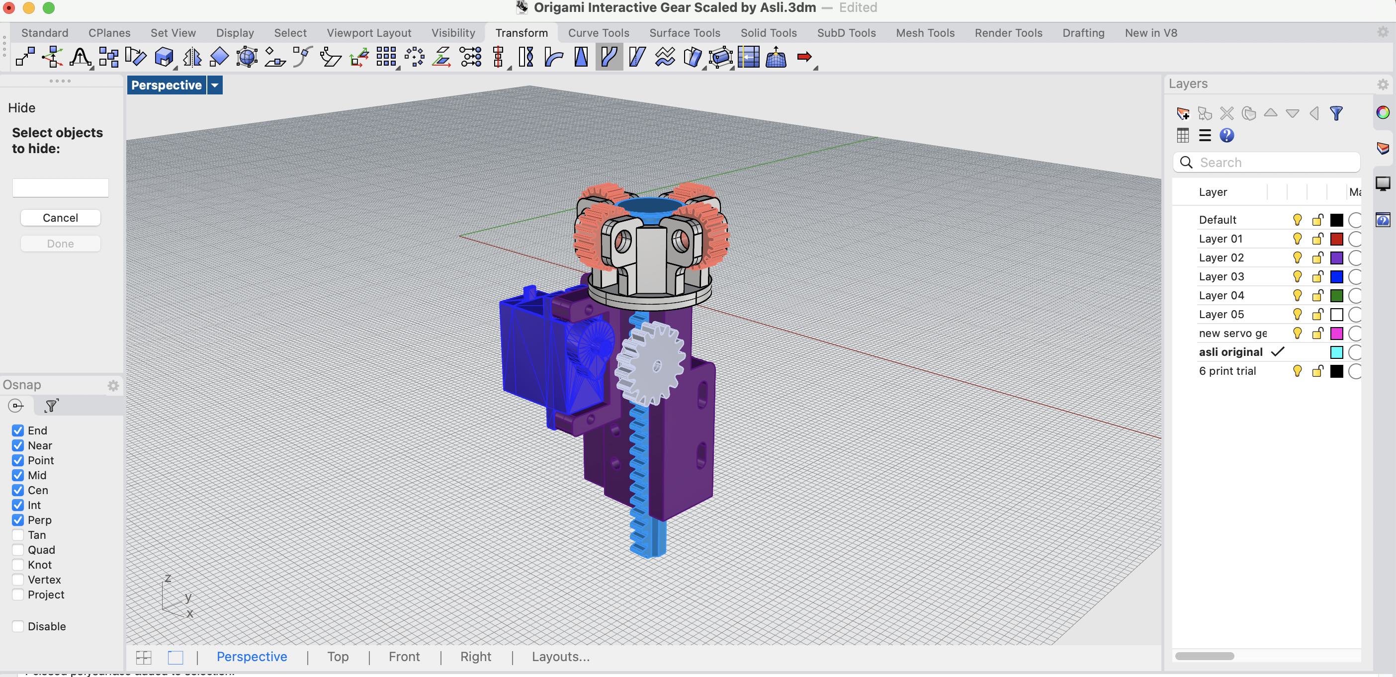Toggle the End object snap checkbox
Screen dimensions: 1396x677
pyautogui.click(x=18, y=430)
